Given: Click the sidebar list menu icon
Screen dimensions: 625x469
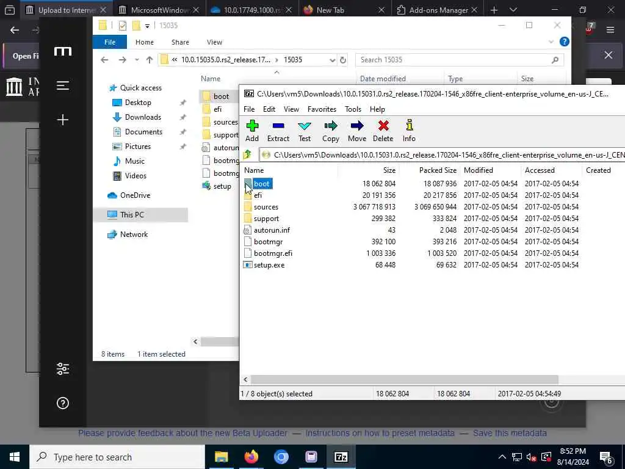Looking at the screenshot, I should [63, 85].
